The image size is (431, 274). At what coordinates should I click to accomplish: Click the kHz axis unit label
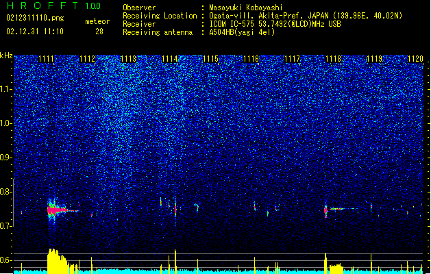(6, 55)
